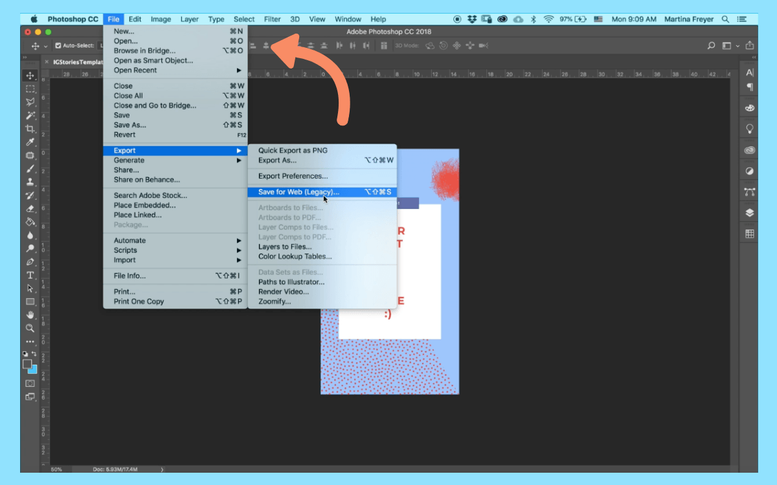Select the Horizontal Type tool
Viewport: 777px width, 485px height.
[30, 275]
